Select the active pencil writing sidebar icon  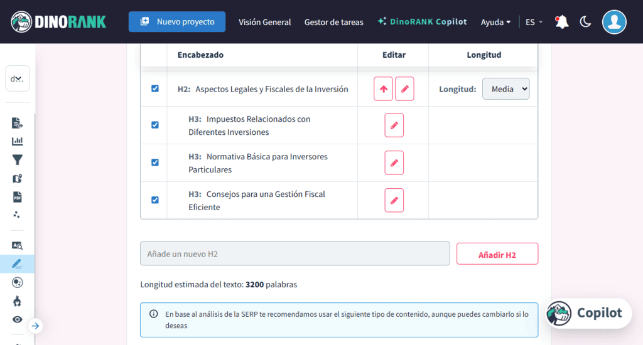click(17, 264)
